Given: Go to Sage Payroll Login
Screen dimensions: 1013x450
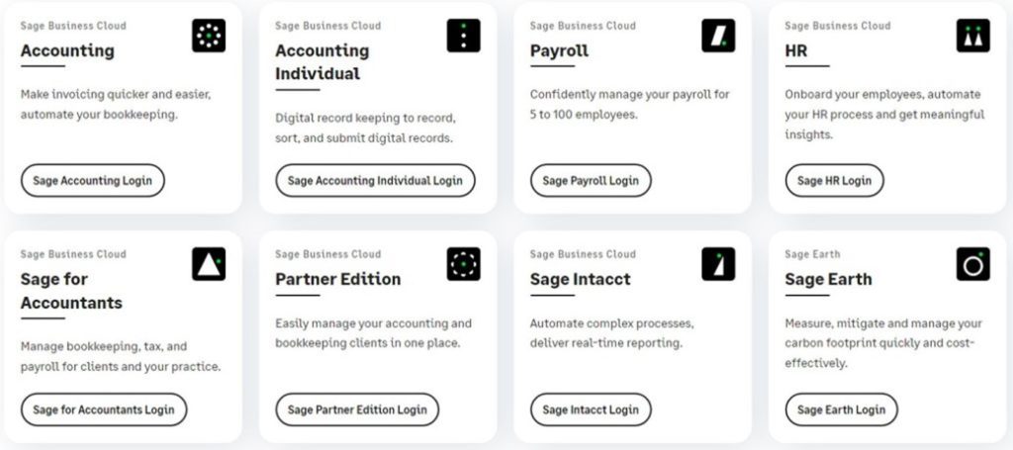Looking at the screenshot, I should (591, 181).
